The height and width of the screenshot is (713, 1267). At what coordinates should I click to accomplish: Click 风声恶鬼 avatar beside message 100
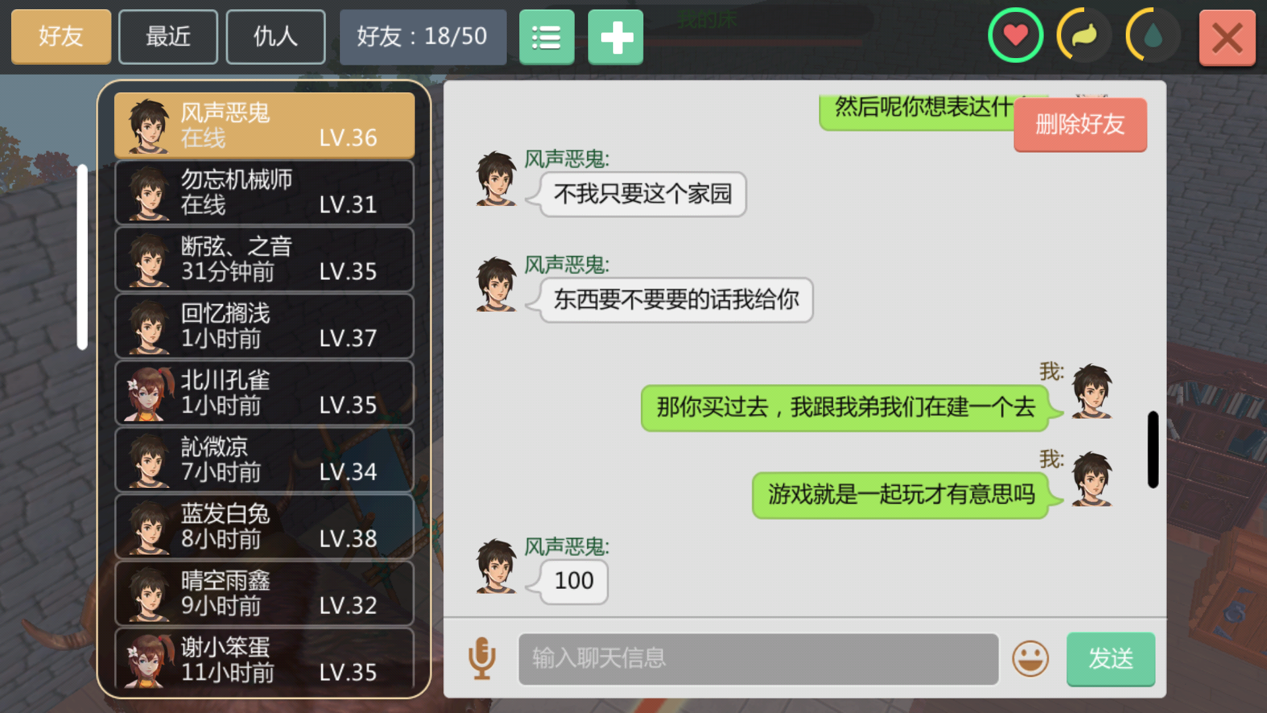[x=496, y=566]
